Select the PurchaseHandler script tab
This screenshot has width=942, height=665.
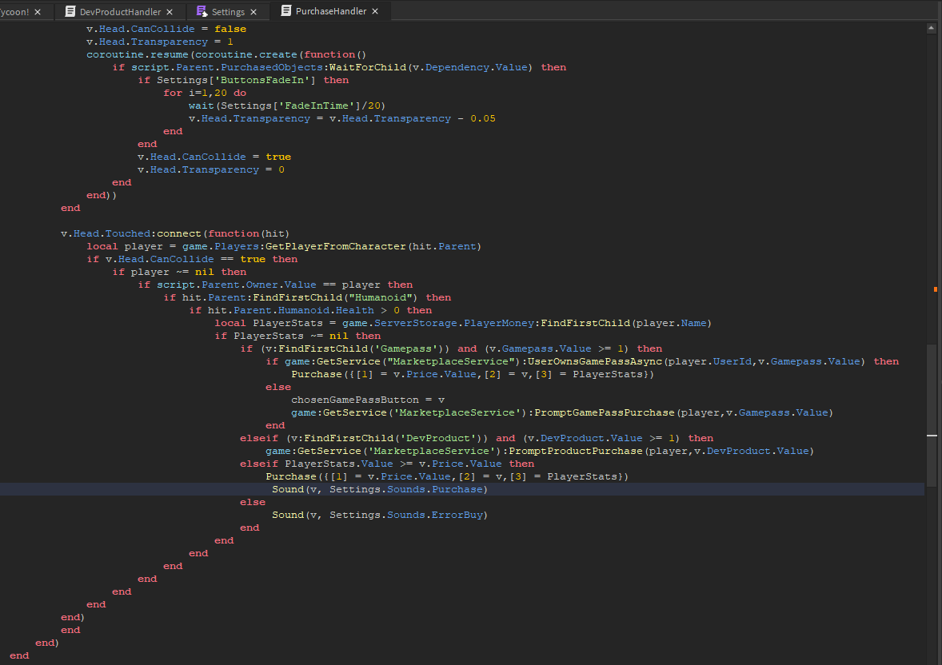pyautogui.click(x=330, y=11)
